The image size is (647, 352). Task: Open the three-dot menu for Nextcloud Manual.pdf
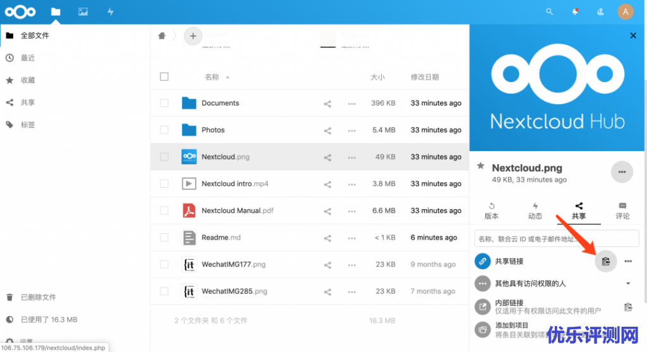click(352, 211)
